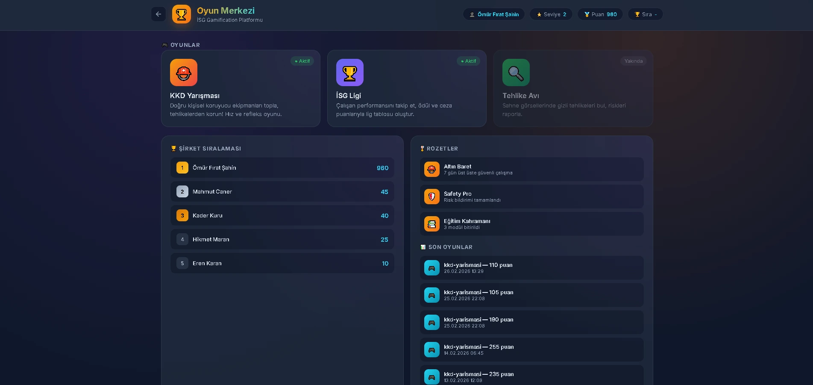Select Mahmut Caner in company ranking

(x=282, y=192)
